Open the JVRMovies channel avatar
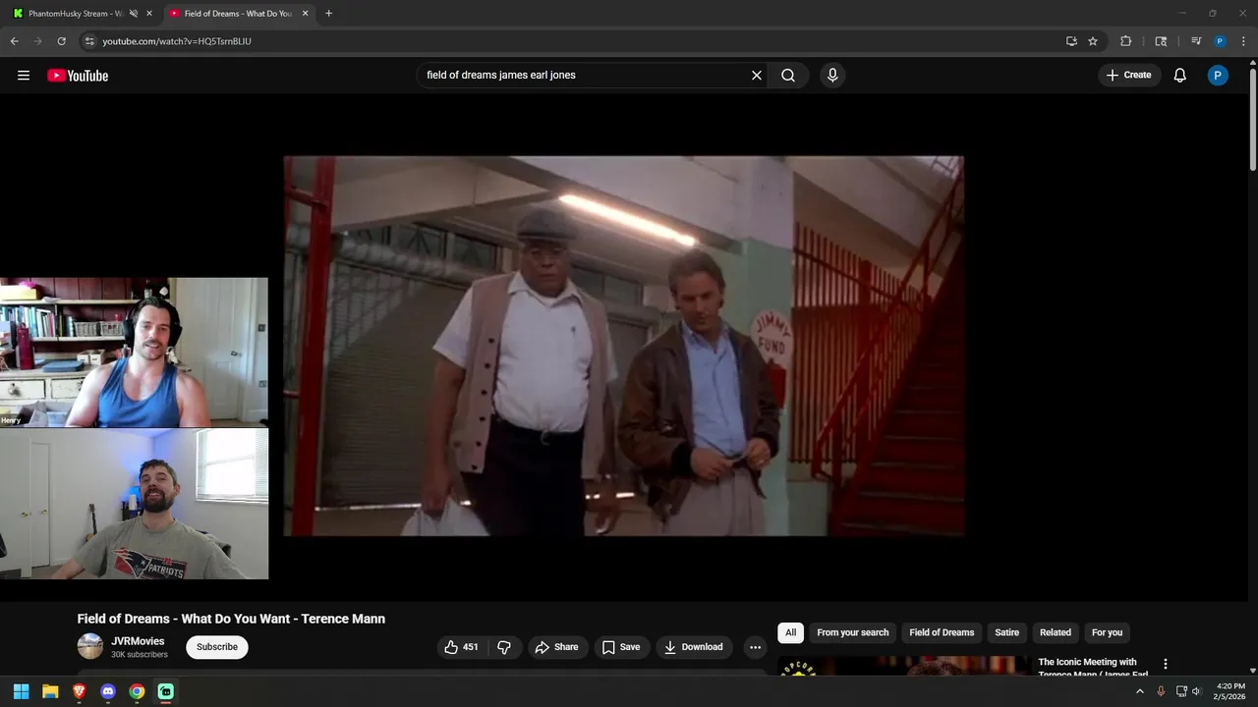Image resolution: width=1258 pixels, height=707 pixels. point(90,646)
